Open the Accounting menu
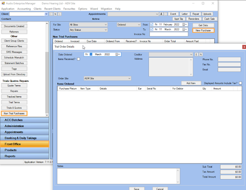Viewport: 246px width, 190px height. point(24,9)
